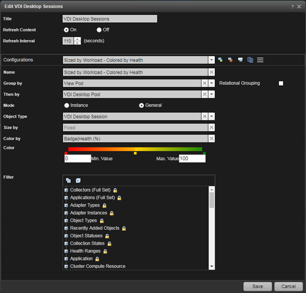Click lock icon next to Object Types

point(102,220)
